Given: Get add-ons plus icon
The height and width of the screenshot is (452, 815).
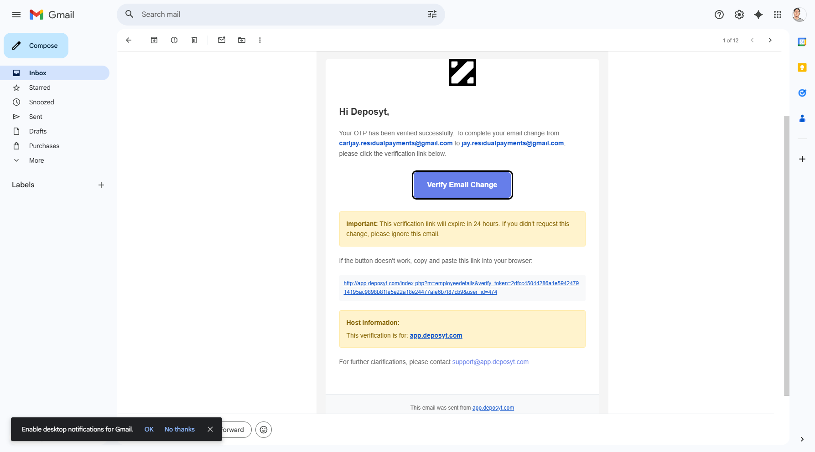Looking at the screenshot, I should (x=802, y=159).
